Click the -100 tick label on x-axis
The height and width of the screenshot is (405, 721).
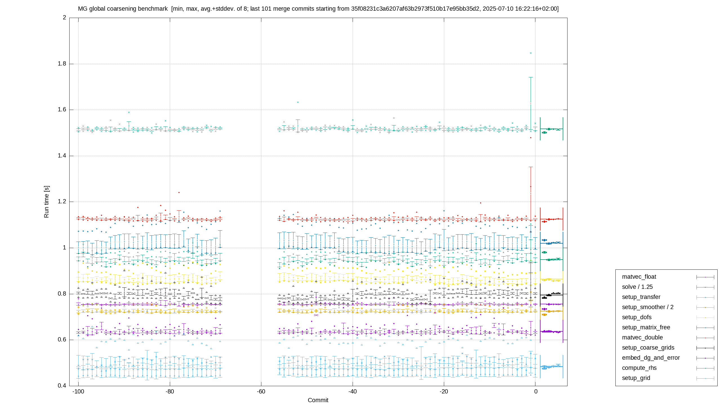click(78, 391)
